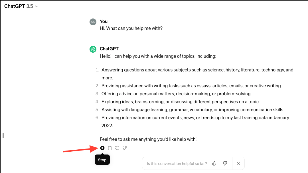Click thumbs up in the helpful feedback bar
This screenshot has height=173, width=308.
coord(214,163)
